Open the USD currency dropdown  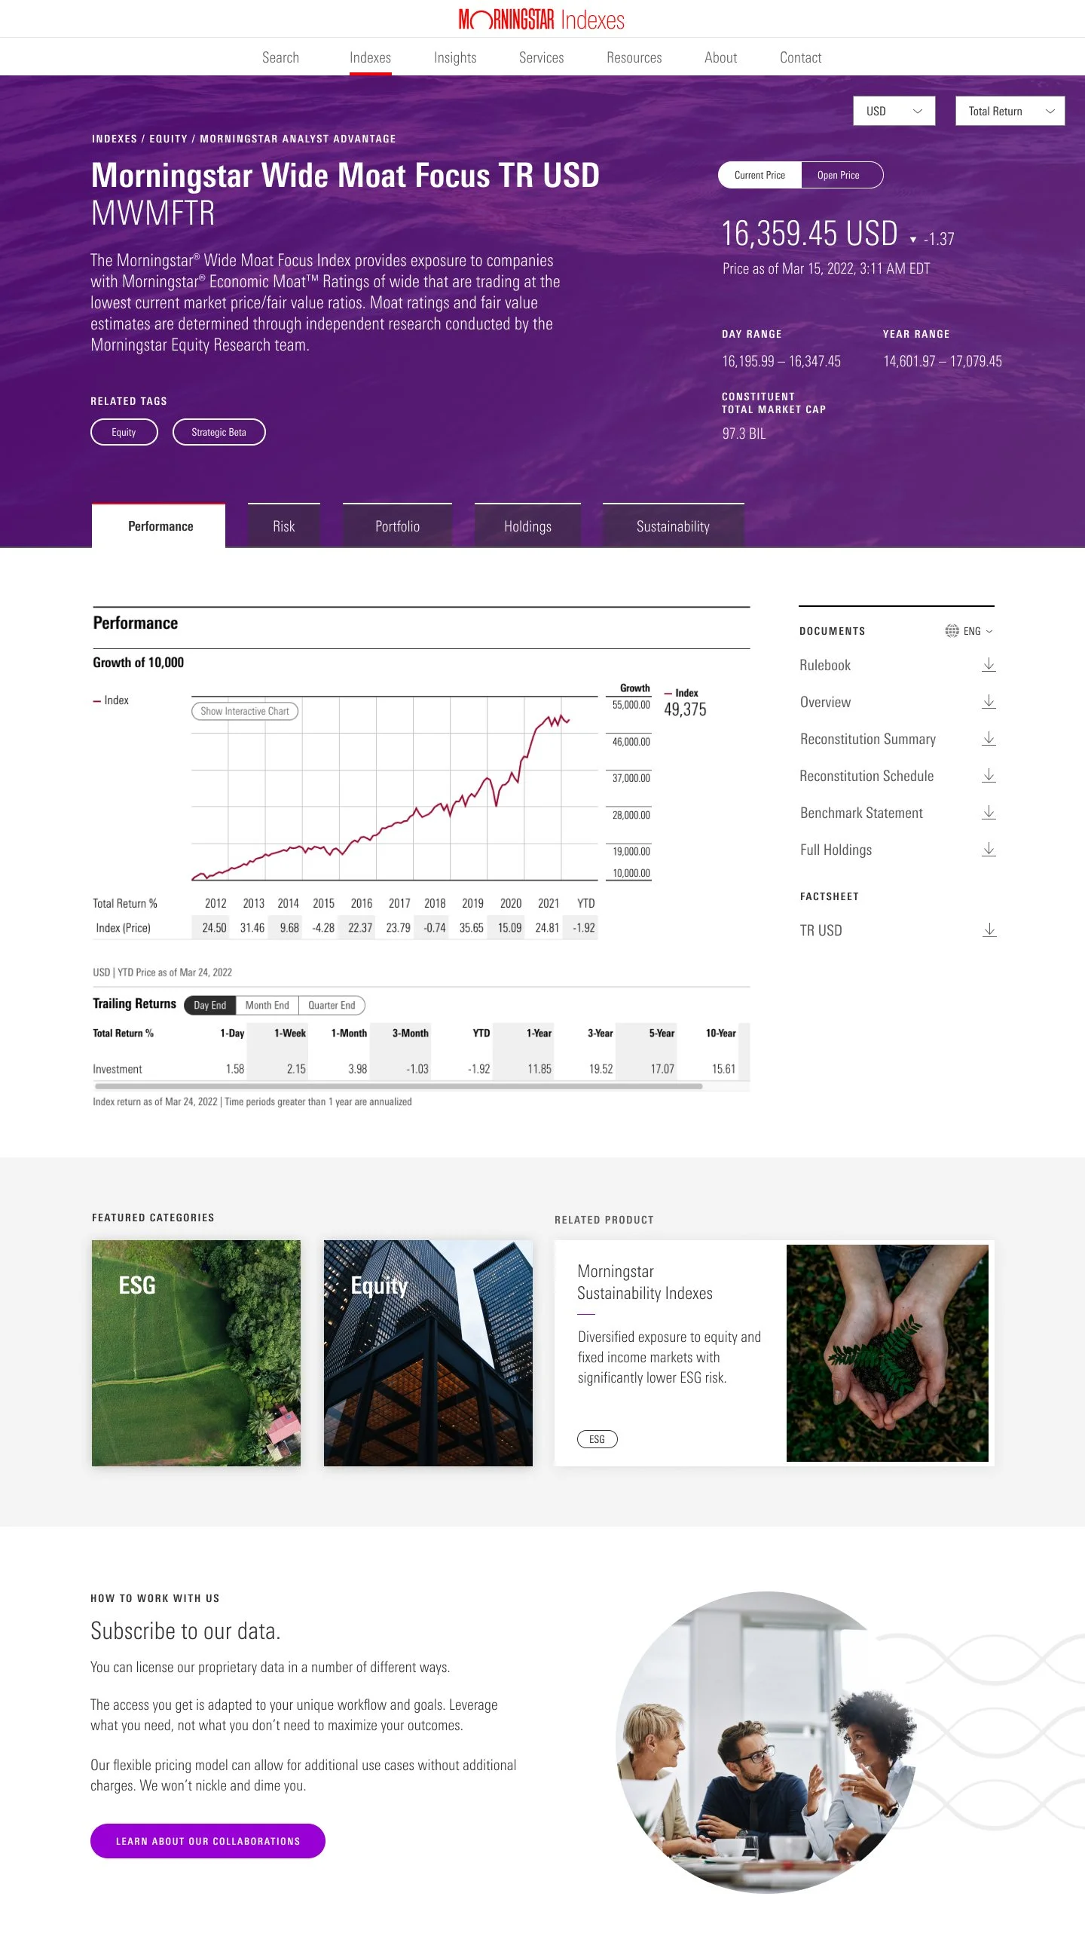(x=894, y=111)
